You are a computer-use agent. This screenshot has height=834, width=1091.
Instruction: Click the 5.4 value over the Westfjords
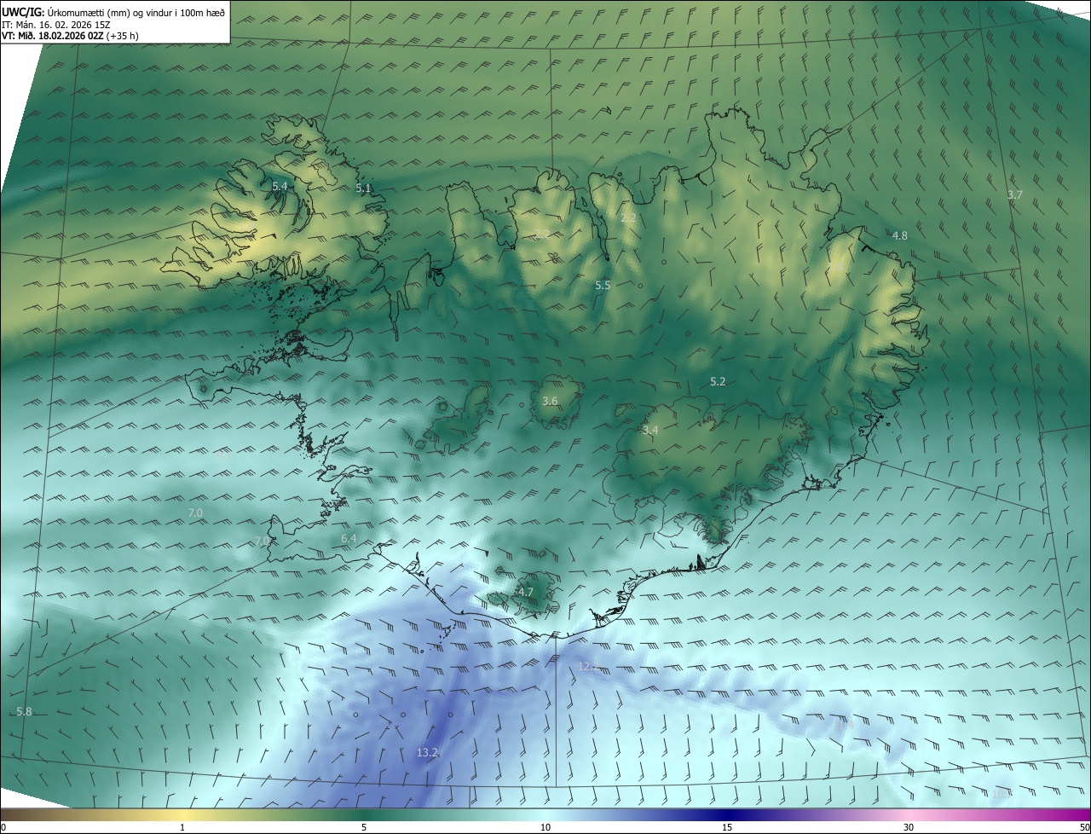(280, 186)
